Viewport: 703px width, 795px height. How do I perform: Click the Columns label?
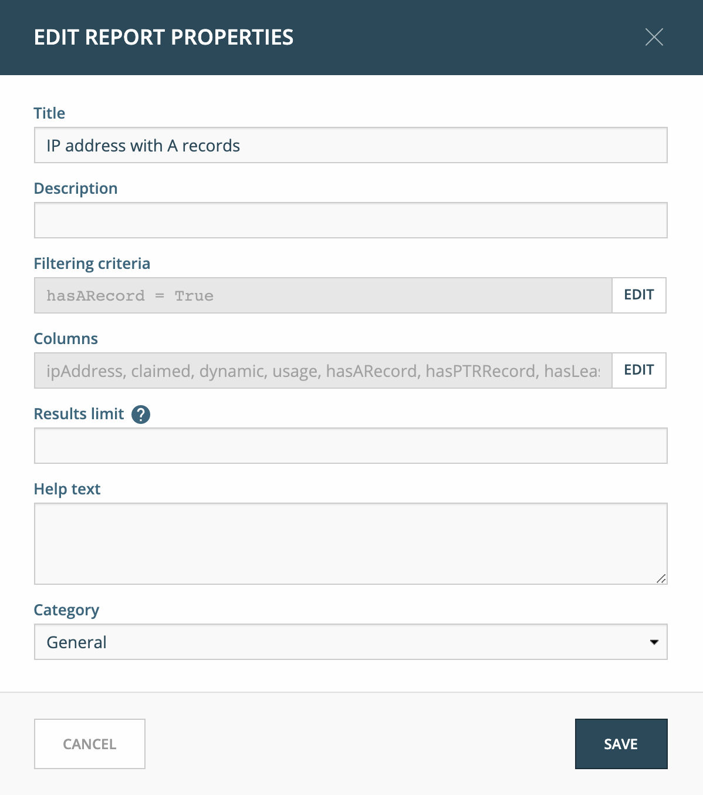(66, 339)
